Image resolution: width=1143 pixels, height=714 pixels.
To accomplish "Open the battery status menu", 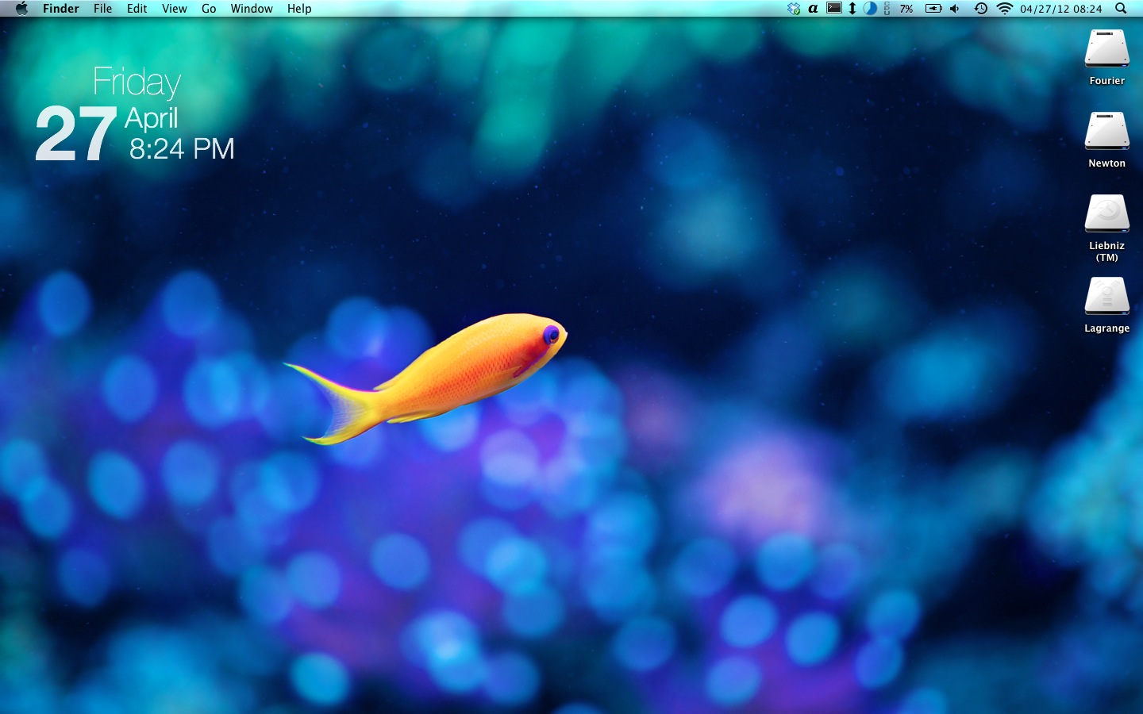I will (x=934, y=9).
